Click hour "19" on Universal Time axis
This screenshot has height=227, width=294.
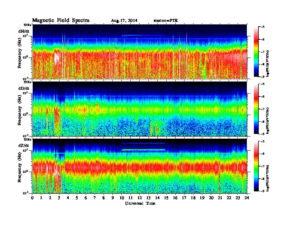(x=202, y=198)
